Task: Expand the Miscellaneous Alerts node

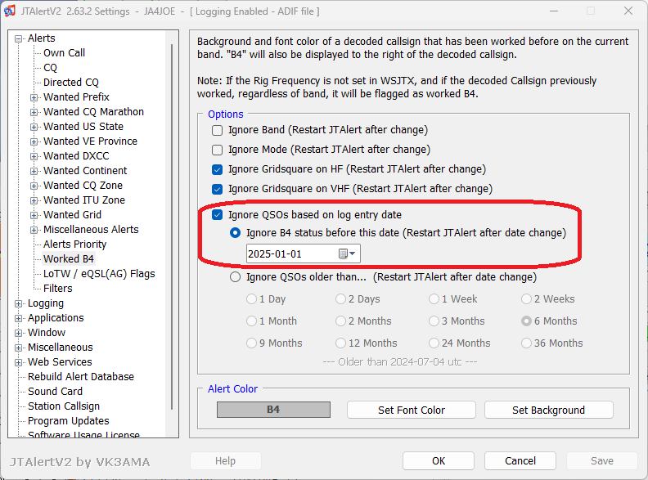Action: pyautogui.click(x=34, y=230)
